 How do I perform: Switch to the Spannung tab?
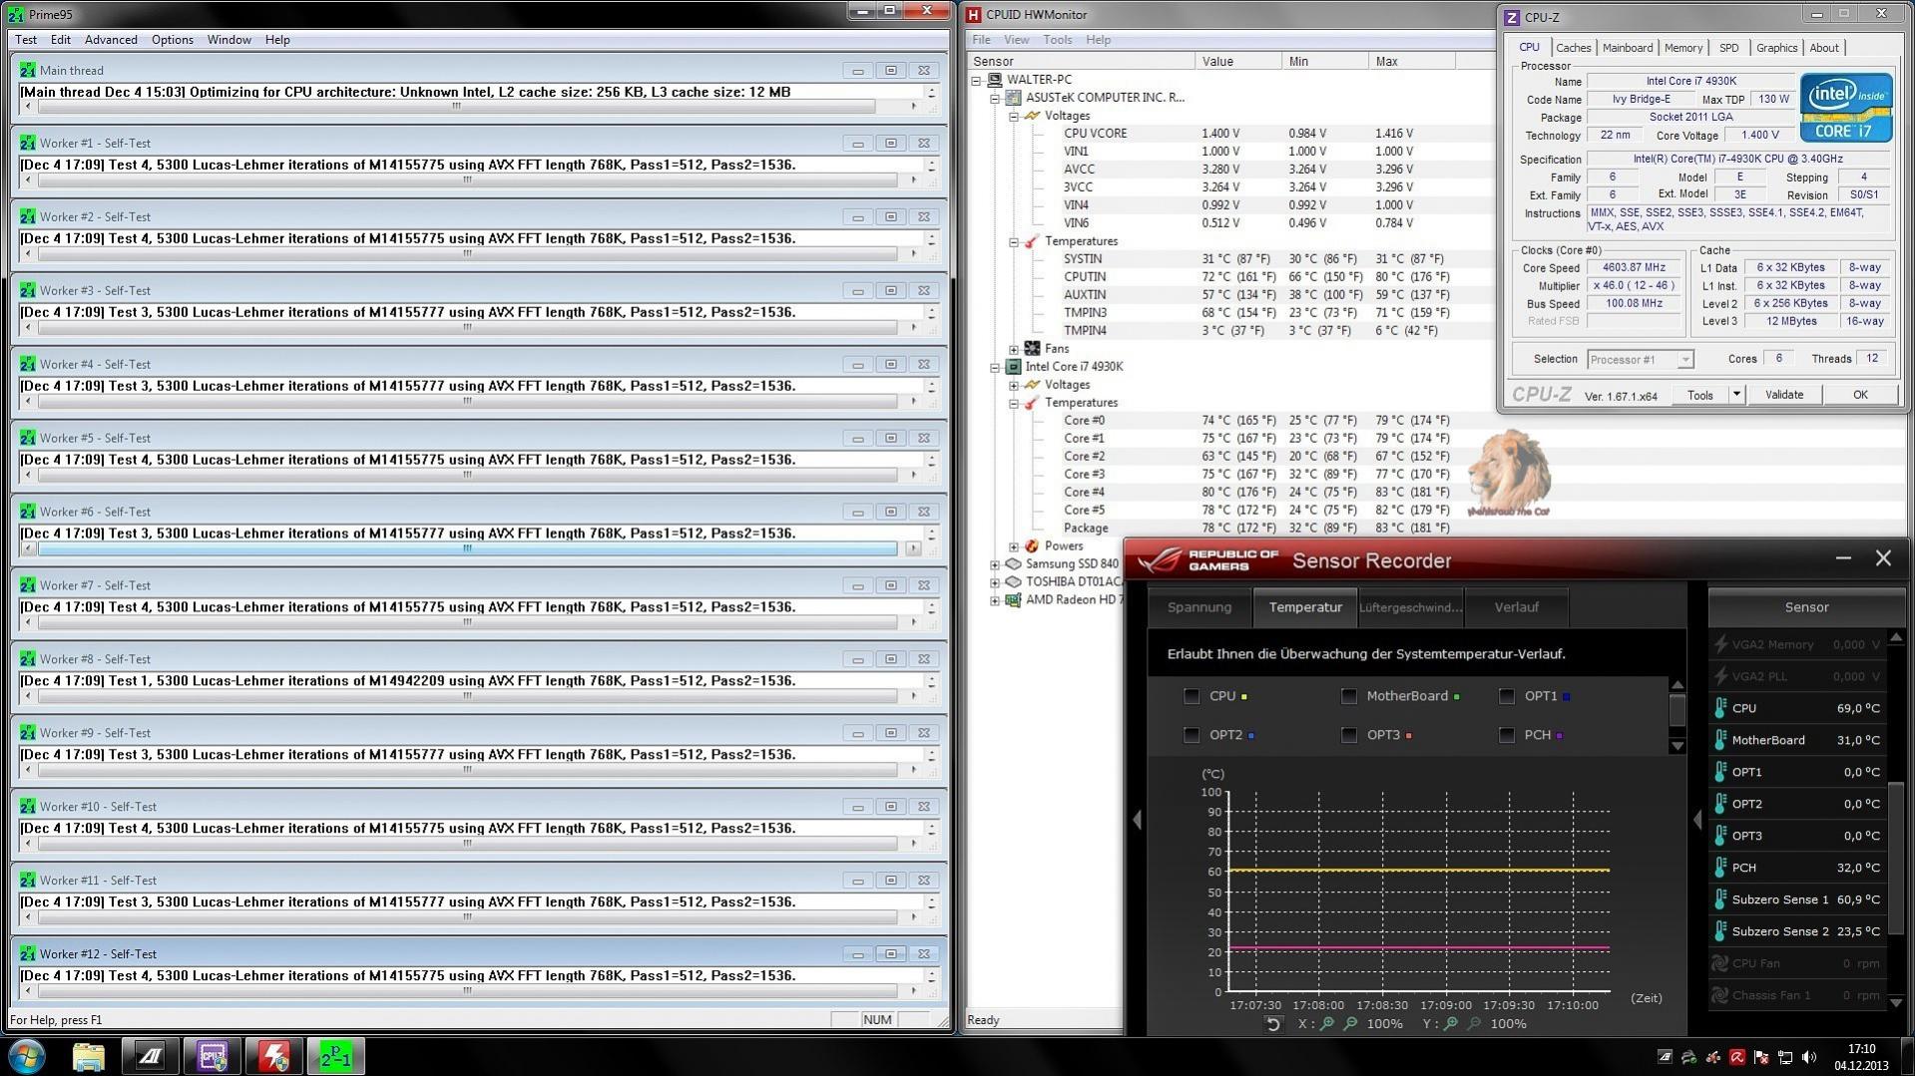(x=1199, y=607)
